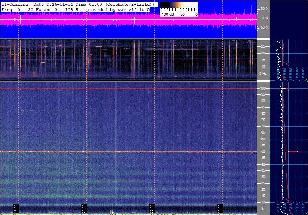Viewport: 308px width, 215px height.
Task: Select red circle marker in upper spectrum graph
Action: pyautogui.click(x=288, y=64)
